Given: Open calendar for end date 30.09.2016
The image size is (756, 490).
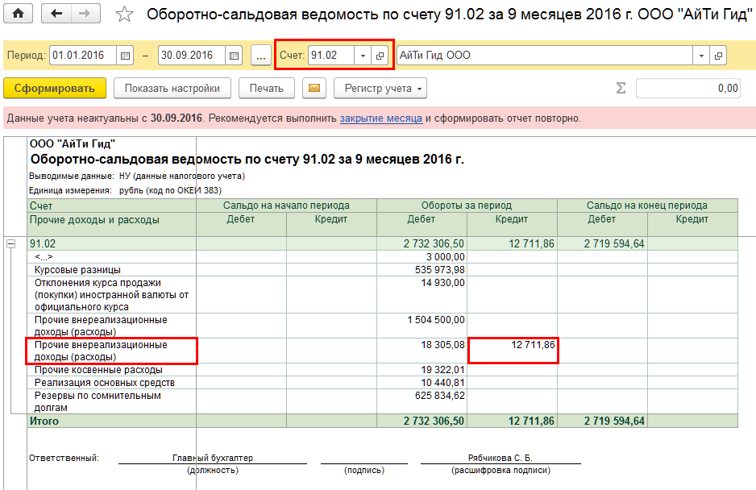Looking at the screenshot, I should [x=234, y=56].
